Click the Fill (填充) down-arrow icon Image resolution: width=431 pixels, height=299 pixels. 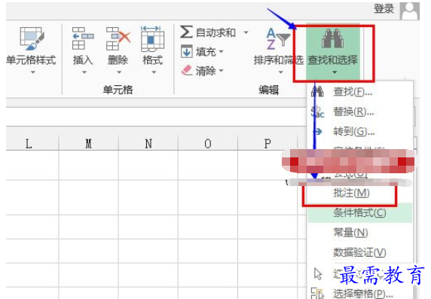tap(187, 52)
